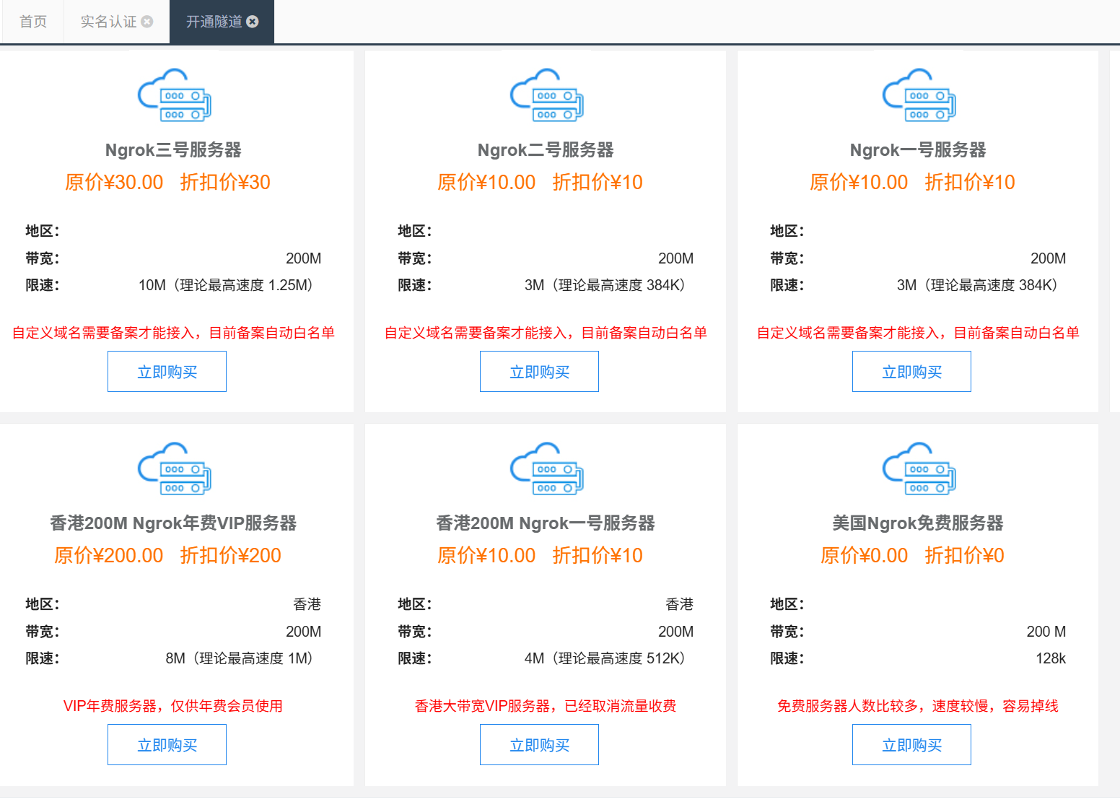Click the 香港大带宽VIP服务器，已经取消流量收费 notice

[x=546, y=706]
